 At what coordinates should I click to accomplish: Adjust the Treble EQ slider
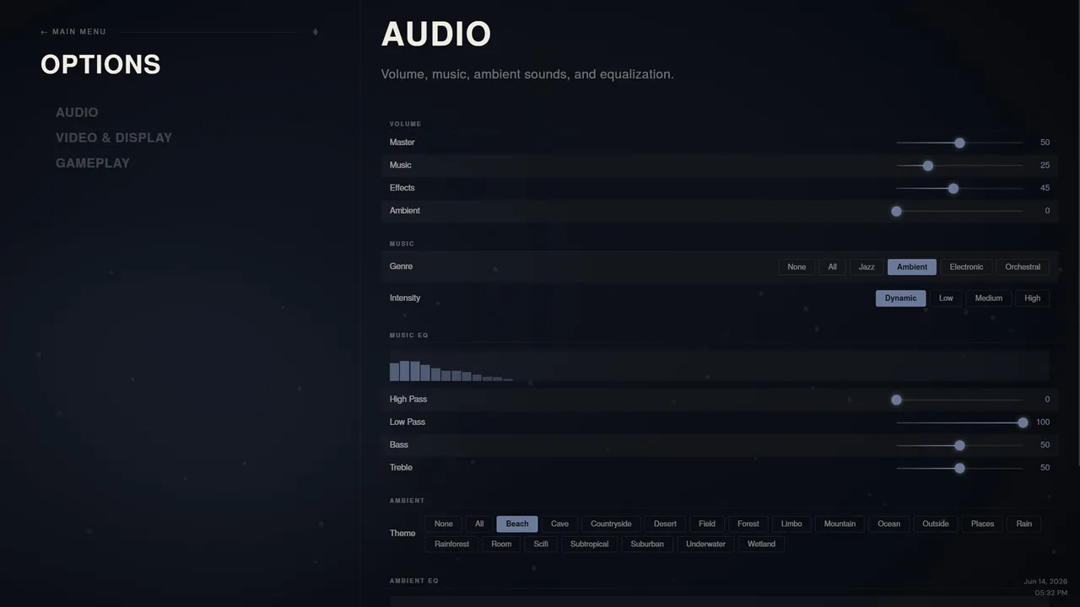pyautogui.click(x=959, y=468)
